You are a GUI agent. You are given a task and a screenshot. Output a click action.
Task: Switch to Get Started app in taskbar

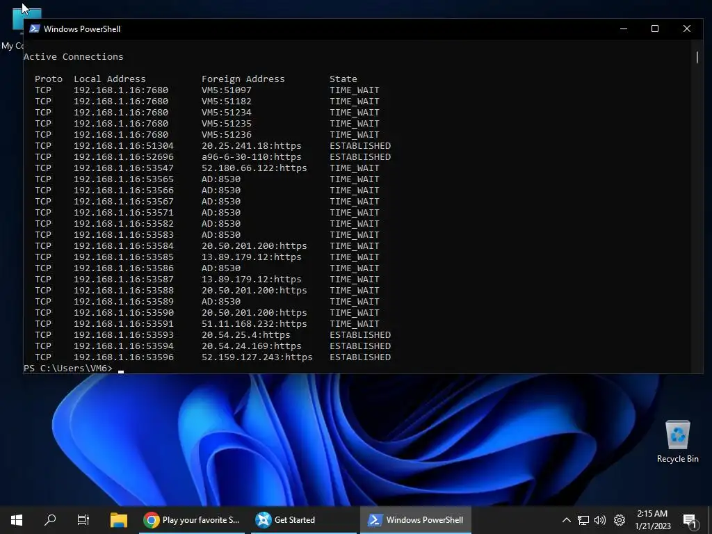click(303, 520)
